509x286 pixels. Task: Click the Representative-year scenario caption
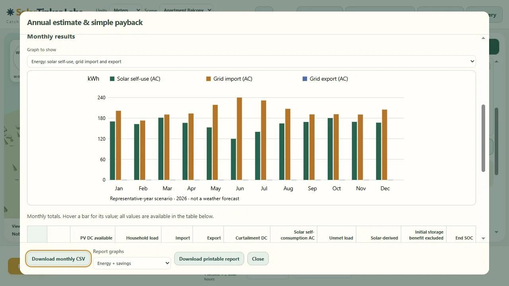(x=175, y=199)
